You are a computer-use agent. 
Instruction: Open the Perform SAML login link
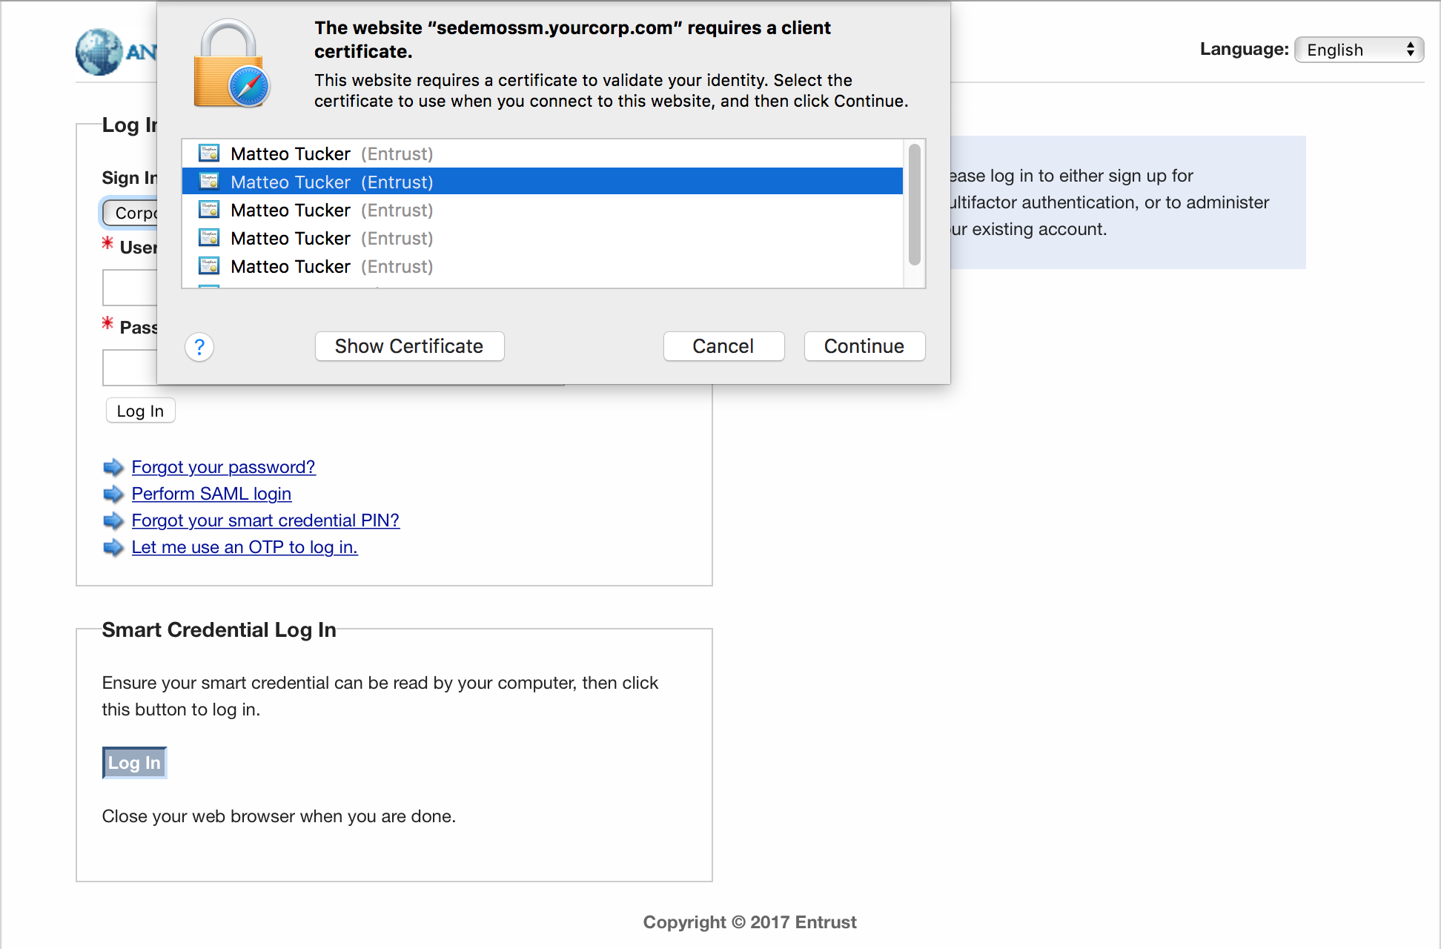coord(211,494)
